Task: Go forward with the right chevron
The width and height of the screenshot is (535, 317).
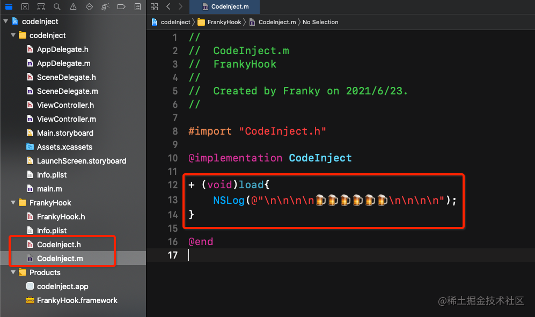Action: (180, 6)
